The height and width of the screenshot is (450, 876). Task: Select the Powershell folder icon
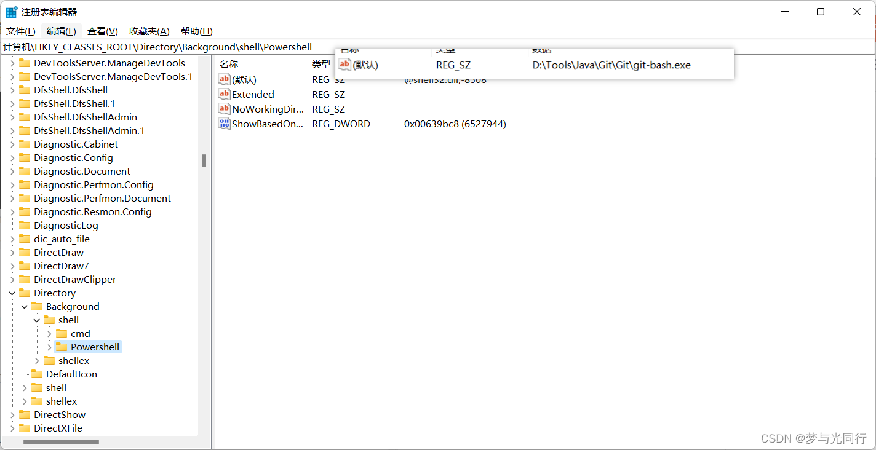(x=62, y=347)
